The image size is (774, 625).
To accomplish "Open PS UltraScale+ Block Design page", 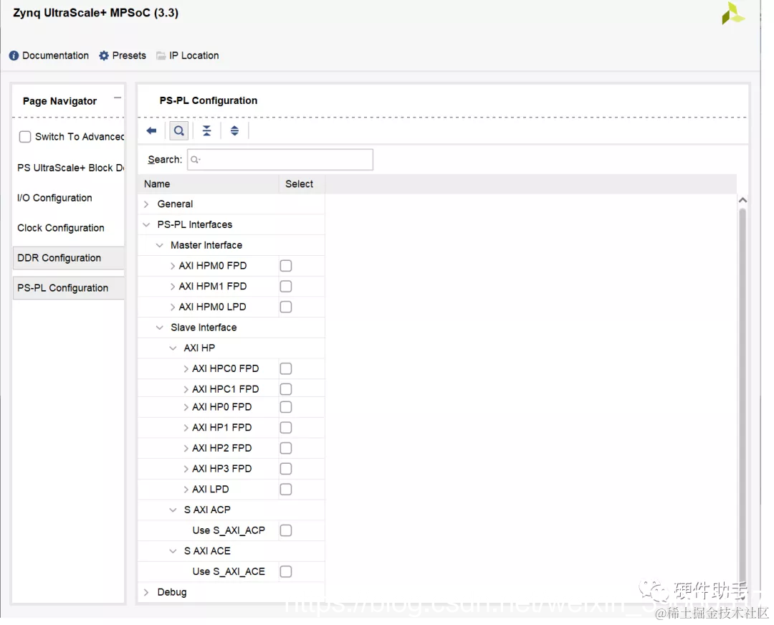I will tap(70, 168).
